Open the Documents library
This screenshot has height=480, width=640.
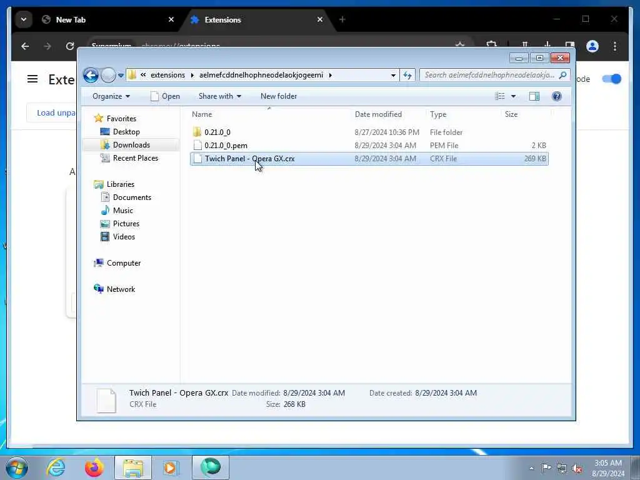point(132,197)
